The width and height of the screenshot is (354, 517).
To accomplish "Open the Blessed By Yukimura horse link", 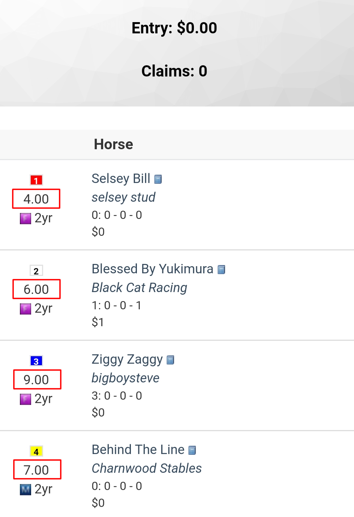I will (152, 269).
